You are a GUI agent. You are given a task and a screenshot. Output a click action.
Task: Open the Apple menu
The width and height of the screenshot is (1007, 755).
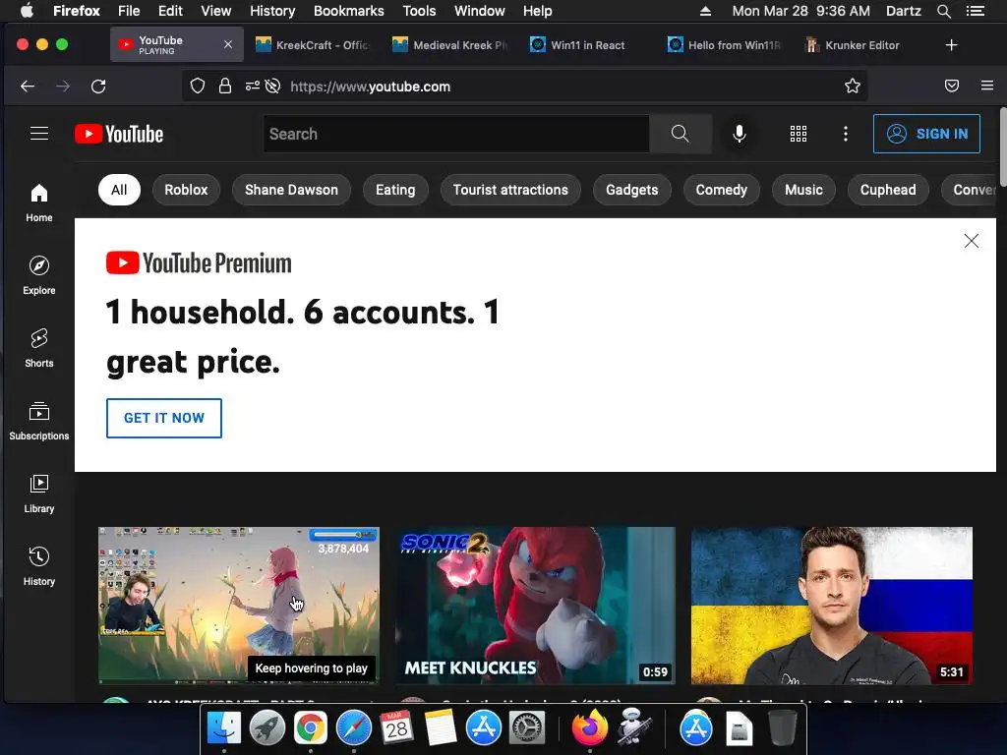click(27, 11)
